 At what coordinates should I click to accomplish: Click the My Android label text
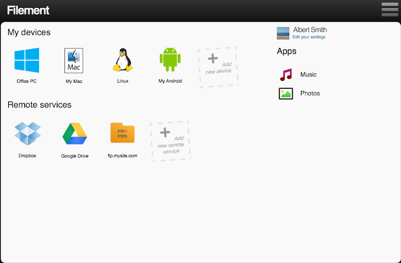coord(170,81)
